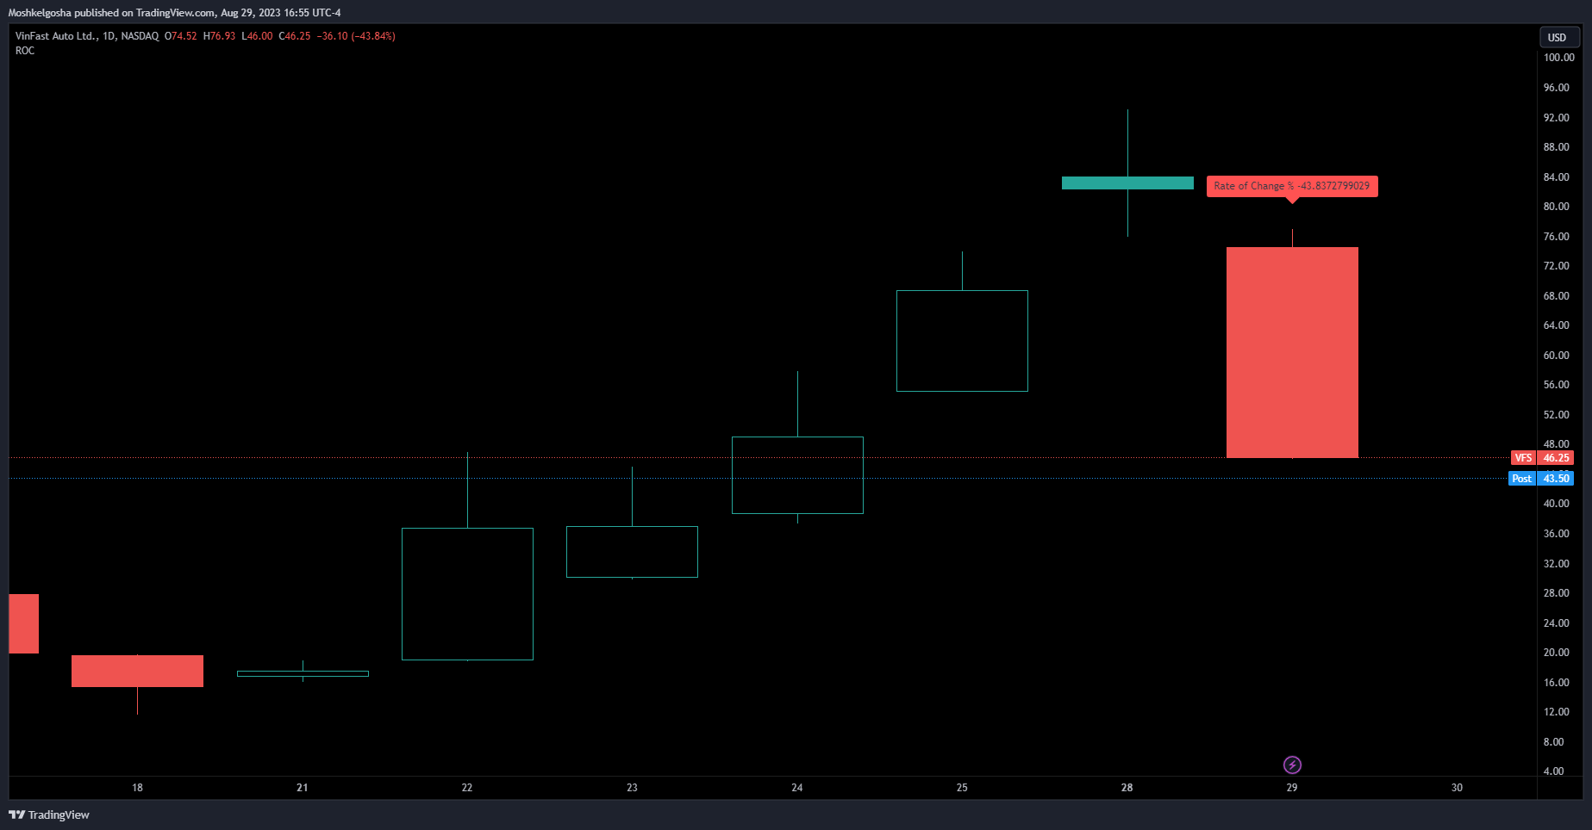Click the opening price O74.52 value
This screenshot has height=830, width=1592.
click(181, 36)
